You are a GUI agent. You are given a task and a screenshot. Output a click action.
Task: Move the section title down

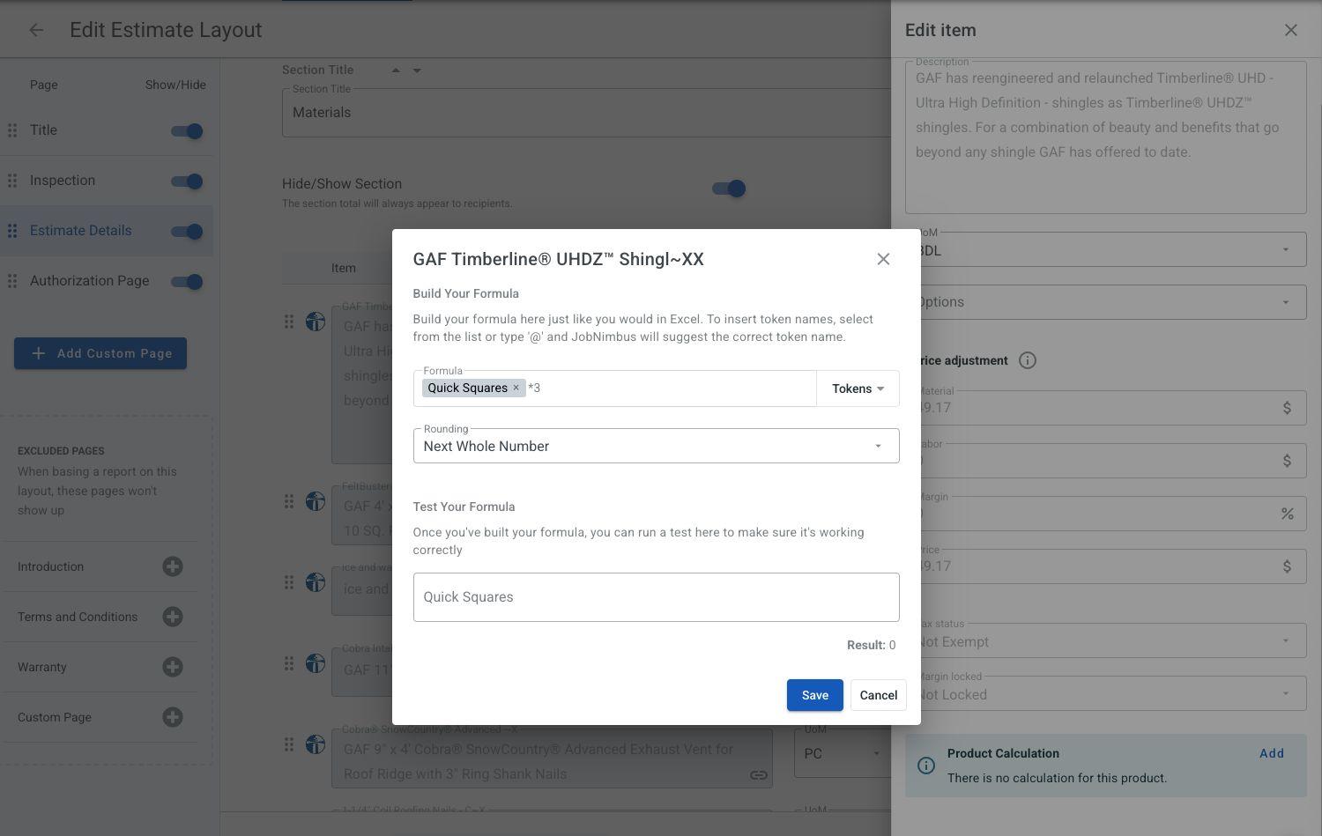pos(417,70)
